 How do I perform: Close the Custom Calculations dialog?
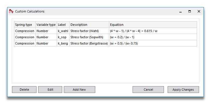199,12
